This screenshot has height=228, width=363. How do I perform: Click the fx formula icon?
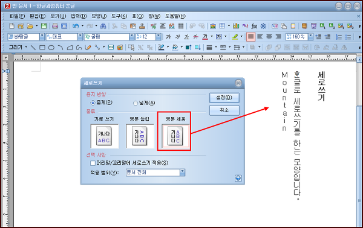click(x=254, y=26)
